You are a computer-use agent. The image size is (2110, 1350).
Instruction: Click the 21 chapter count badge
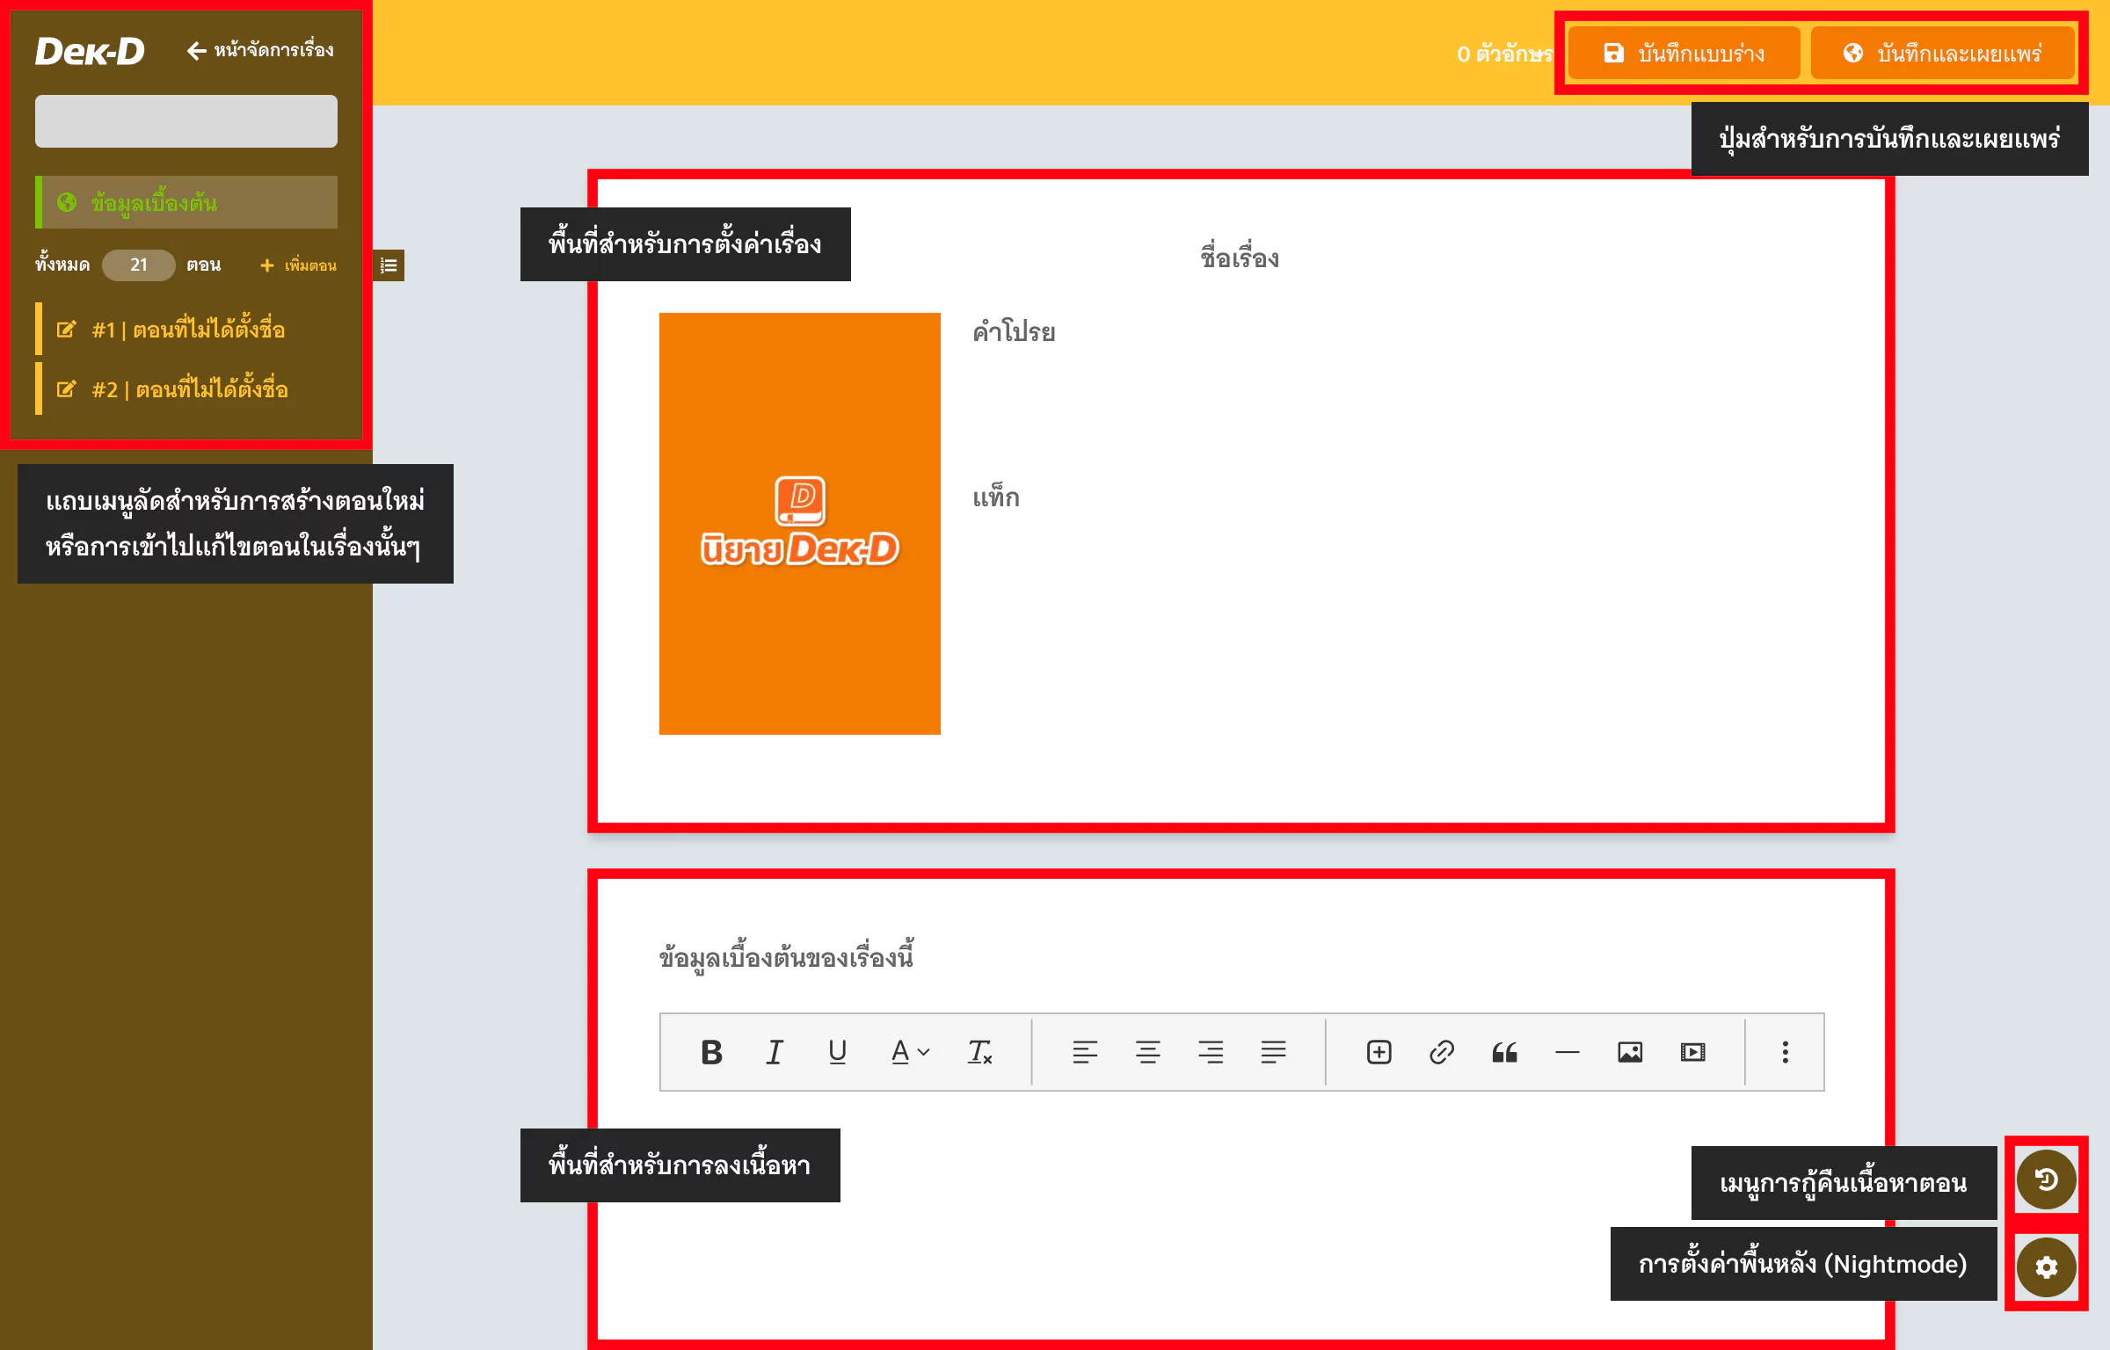[x=139, y=265]
